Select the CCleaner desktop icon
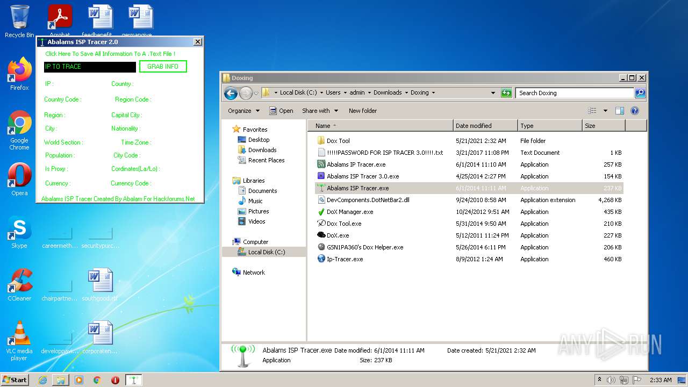The height and width of the screenshot is (387, 688). [x=19, y=285]
